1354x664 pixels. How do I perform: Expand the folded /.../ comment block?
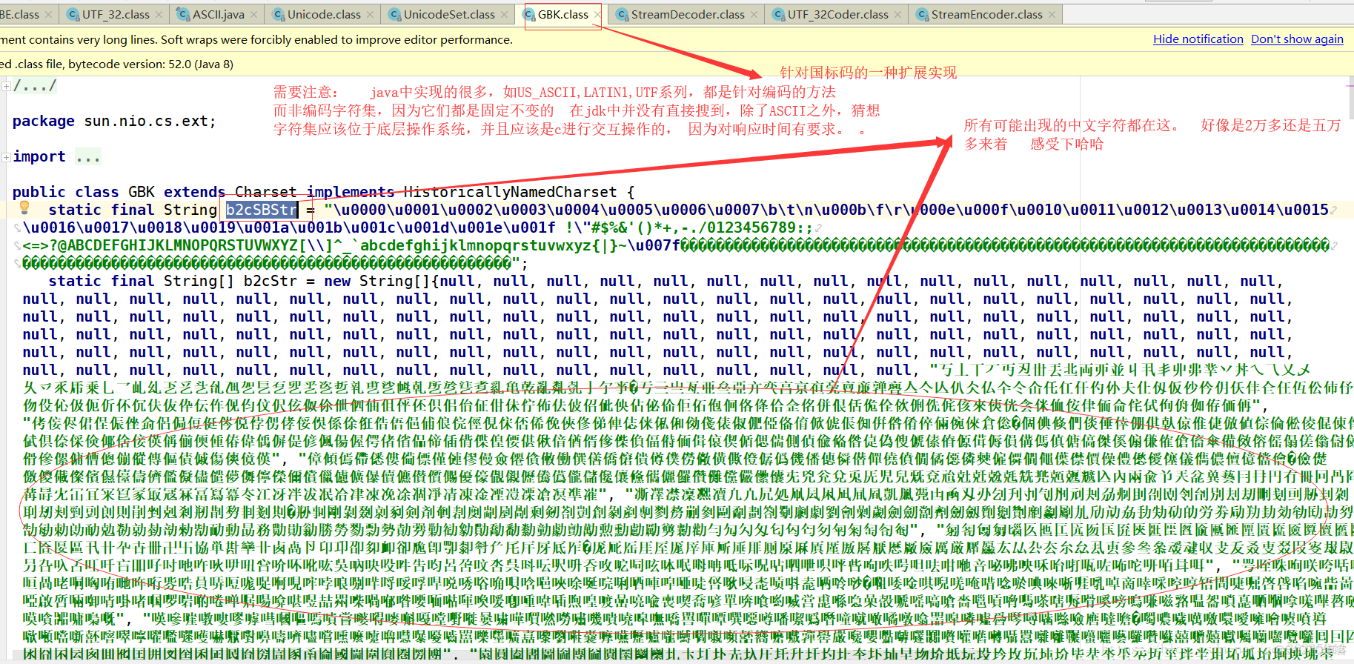tap(6, 86)
